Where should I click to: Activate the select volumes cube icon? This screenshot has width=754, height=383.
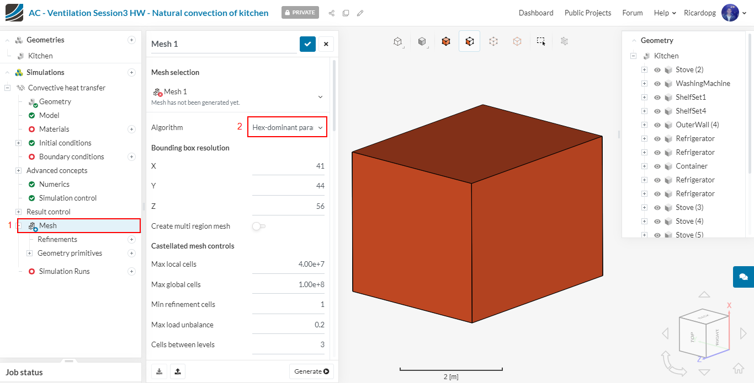click(x=446, y=41)
